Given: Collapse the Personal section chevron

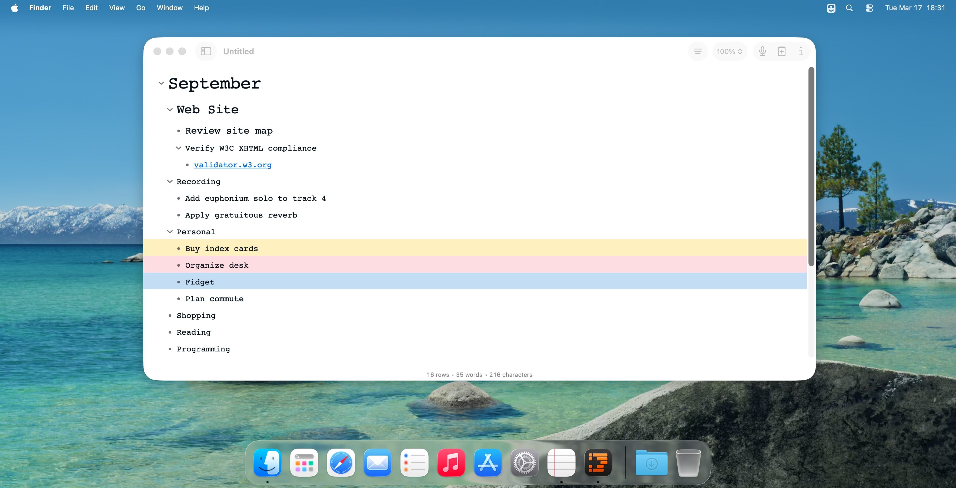Looking at the screenshot, I should 170,231.
